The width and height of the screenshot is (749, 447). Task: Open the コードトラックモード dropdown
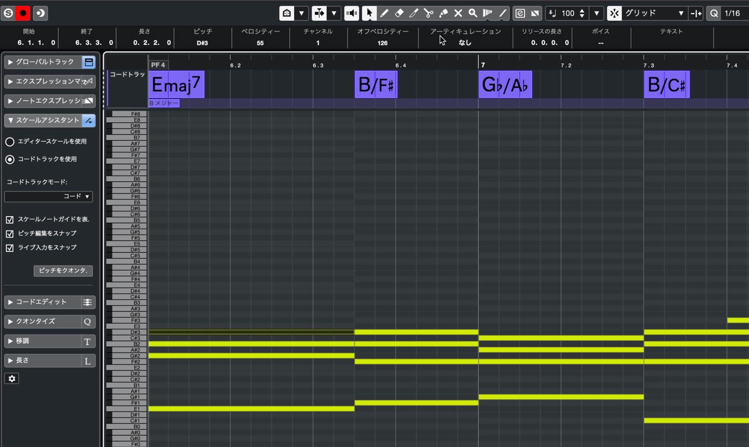pos(49,196)
